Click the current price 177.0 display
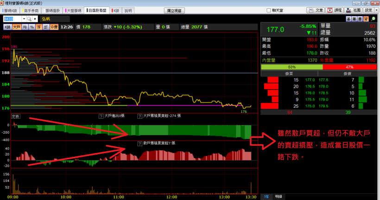Screen dimensions: 380x200 [275, 30]
